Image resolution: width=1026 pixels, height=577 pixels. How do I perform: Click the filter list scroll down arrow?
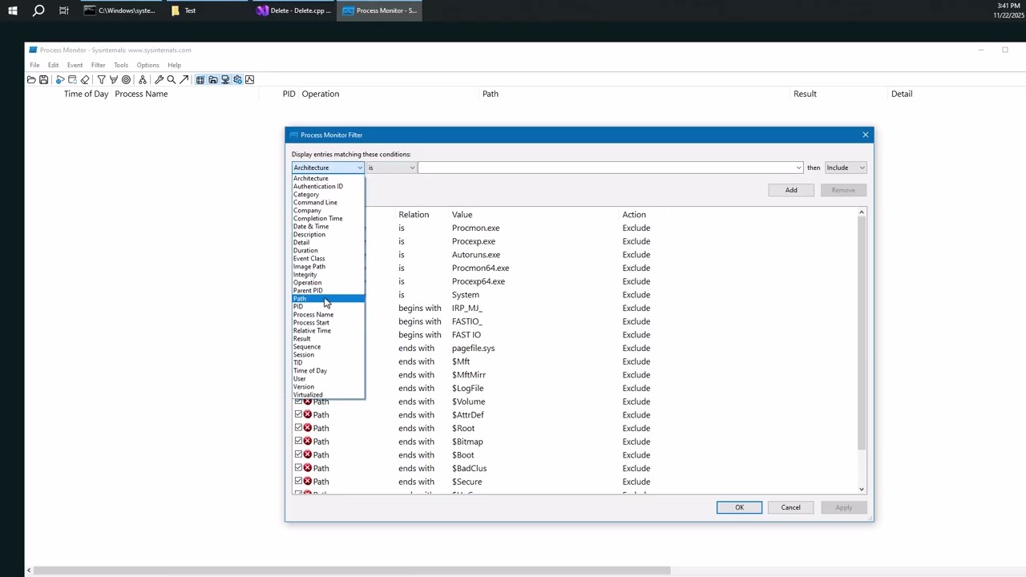[x=862, y=489]
